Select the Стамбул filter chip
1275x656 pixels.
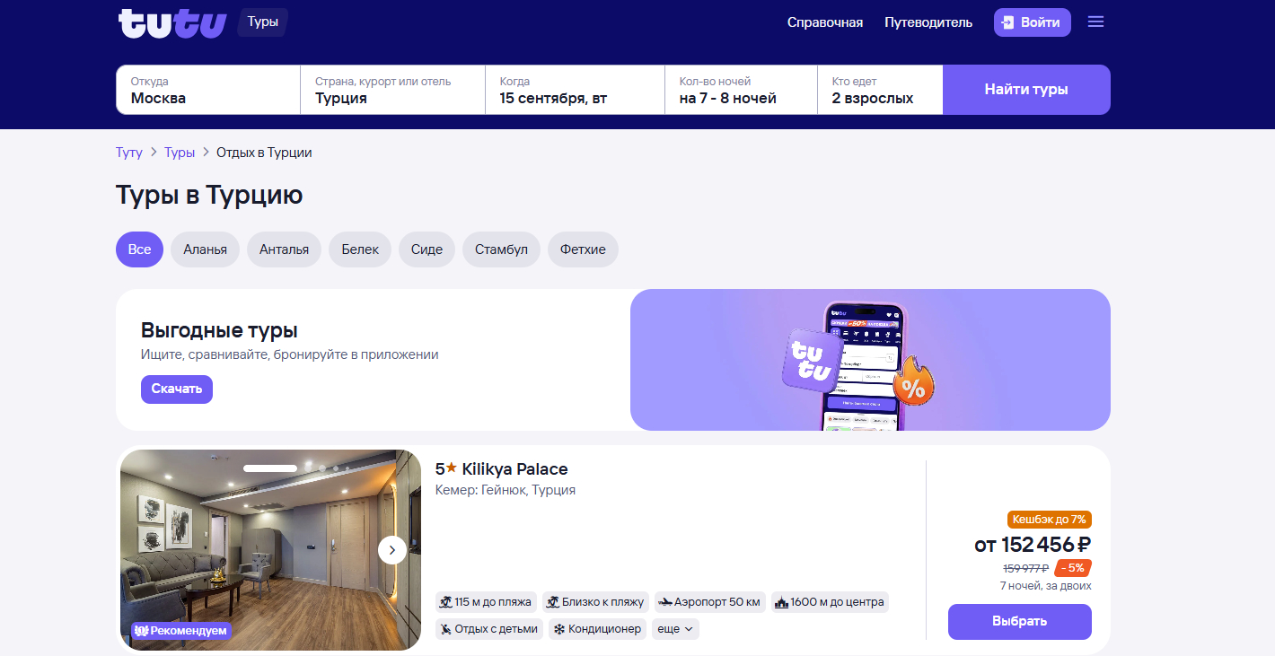[501, 249]
